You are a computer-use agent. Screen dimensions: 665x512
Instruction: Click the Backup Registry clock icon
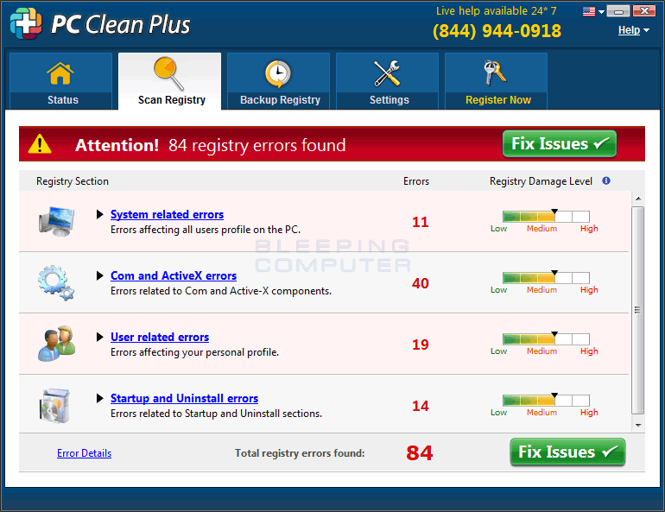point(278,74)
